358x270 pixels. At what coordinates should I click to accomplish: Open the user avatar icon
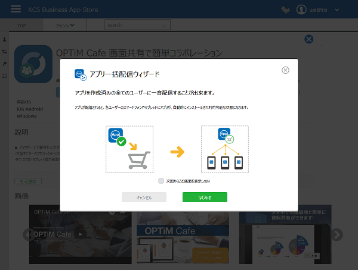click(x=301, y=10)
